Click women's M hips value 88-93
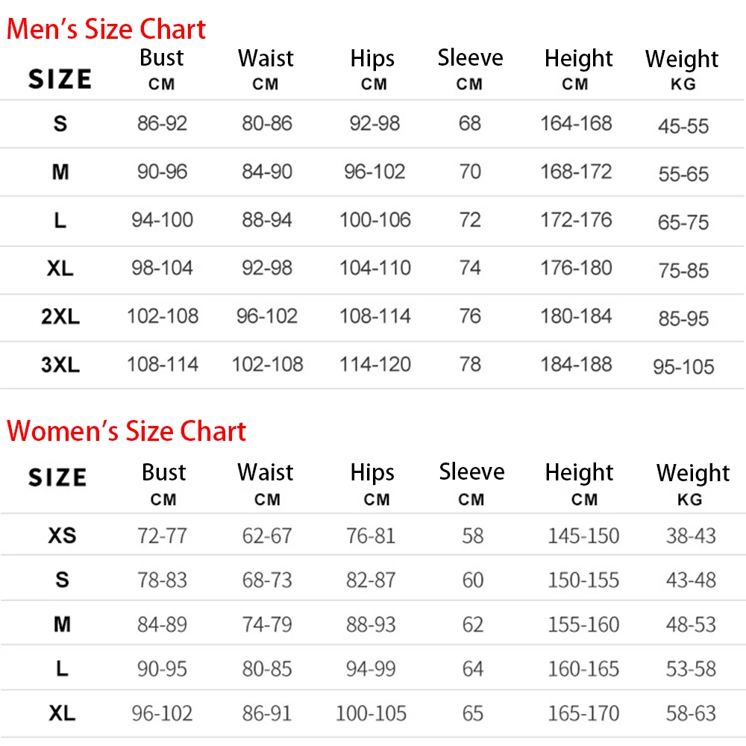This screenshot has height=746, width=746. [371, 624]
